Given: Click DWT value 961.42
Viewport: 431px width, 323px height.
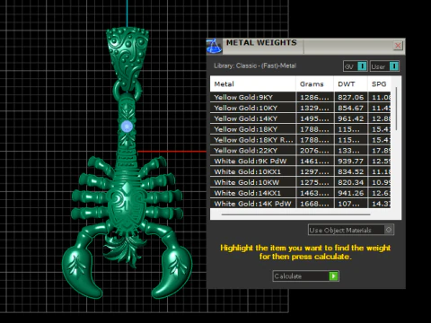Looking at the screenshot, I should [350, 118].
